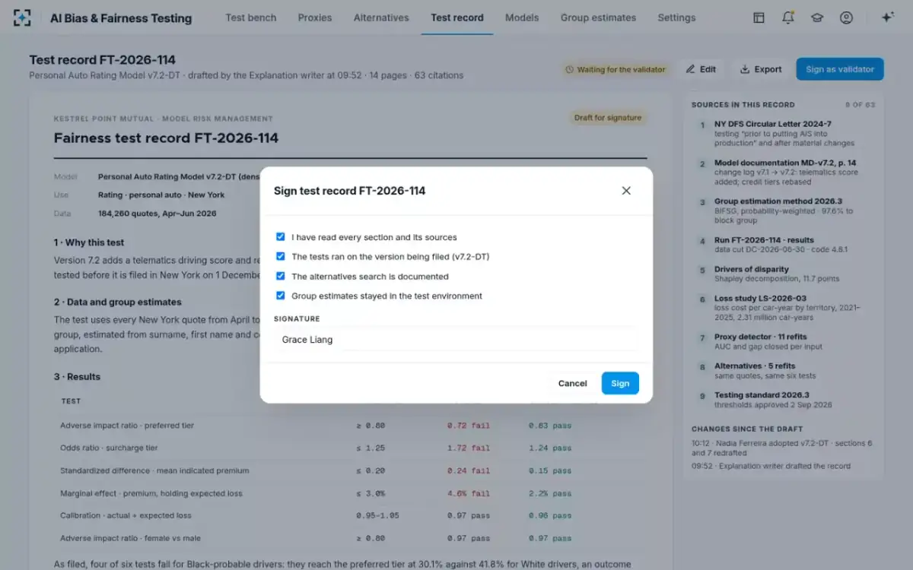
Task: Click Sign as validator button
Action: (840, 69)
